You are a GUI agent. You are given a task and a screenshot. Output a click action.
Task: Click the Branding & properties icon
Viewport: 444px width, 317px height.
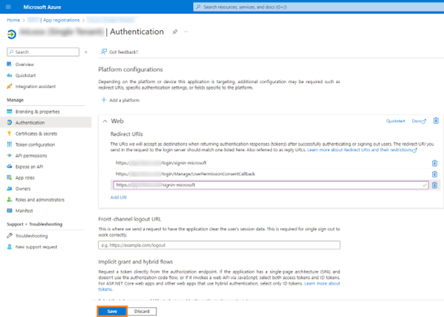[10, 112]
